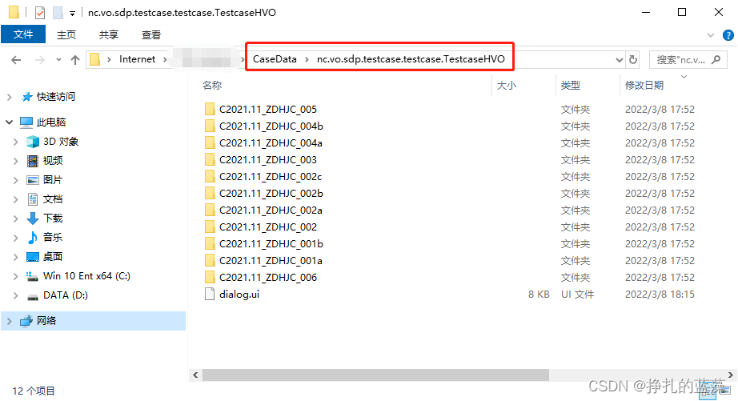
Task: Open the address bar history dropdown
Action: tap(620, 60)
